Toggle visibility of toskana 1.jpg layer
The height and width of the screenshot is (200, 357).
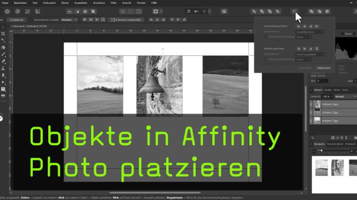[x=311, y=121]
